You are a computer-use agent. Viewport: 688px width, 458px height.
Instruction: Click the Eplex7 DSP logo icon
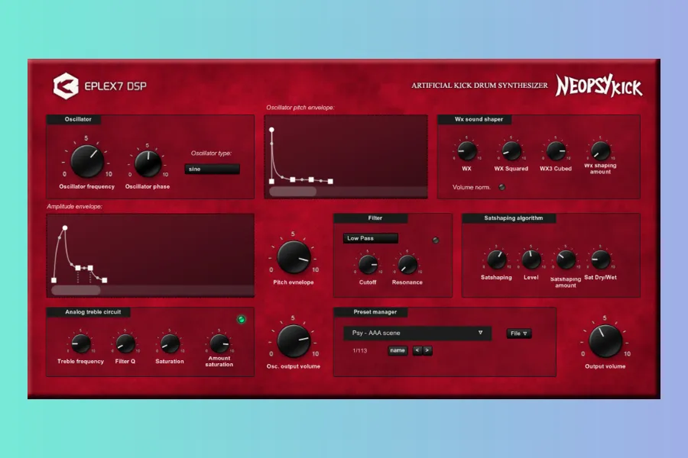pos(66,85)
